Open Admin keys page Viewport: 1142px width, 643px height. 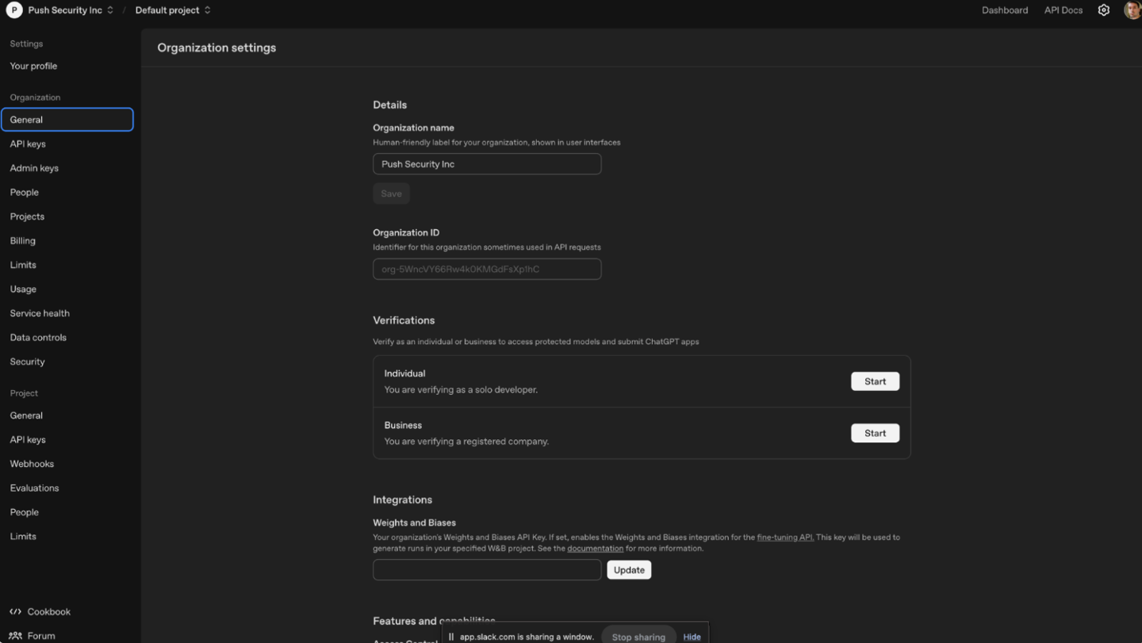tap(34, 168)
